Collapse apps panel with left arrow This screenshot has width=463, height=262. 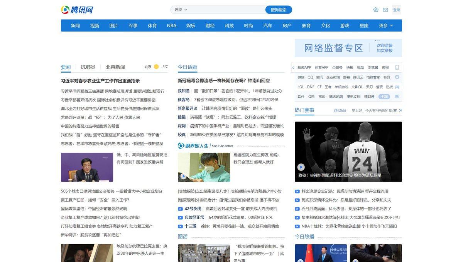point(293,67)
